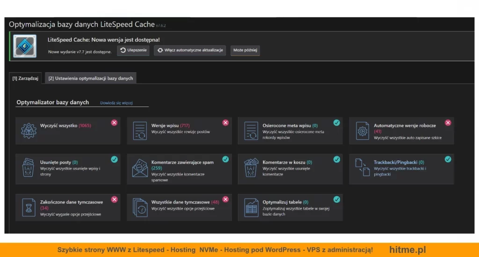Switch to Ustawienia optymalizacji bazy danych tab
Viewport: 479px width, 257px height.
91,79
